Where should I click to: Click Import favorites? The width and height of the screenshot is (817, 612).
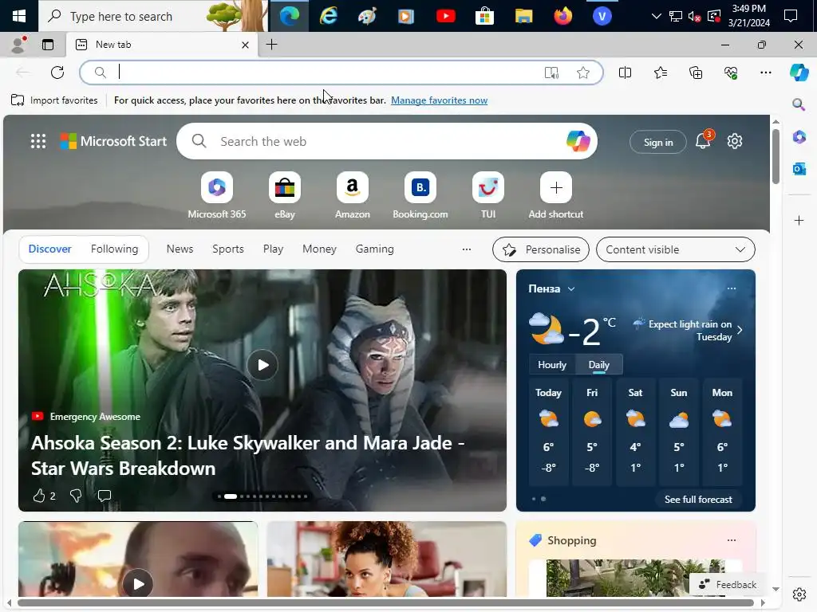coord(54,100)
